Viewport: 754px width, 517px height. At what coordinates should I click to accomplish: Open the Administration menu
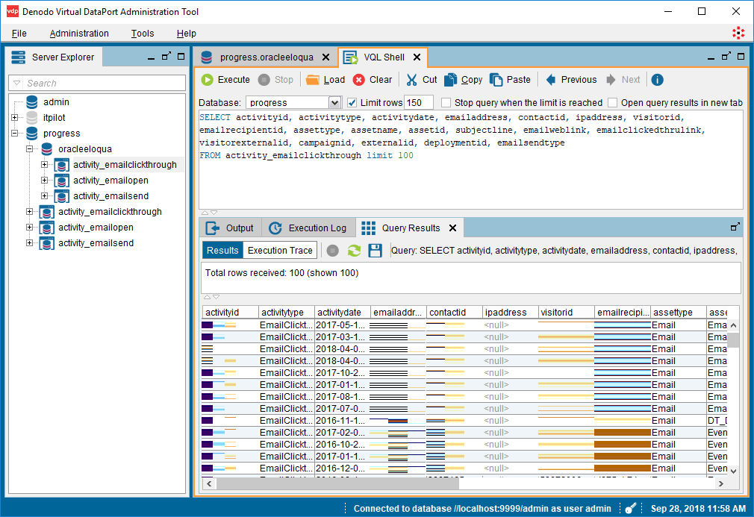point(79,34)
